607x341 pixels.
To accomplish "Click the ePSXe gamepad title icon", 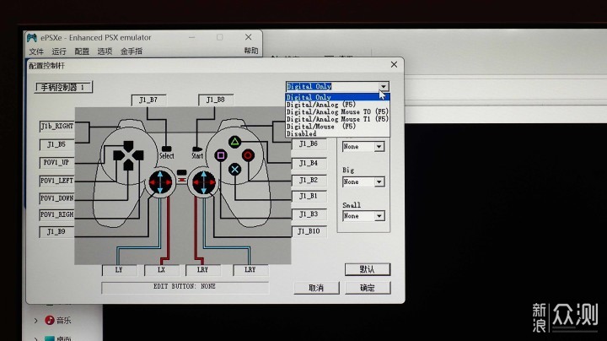I will (32, 38).
